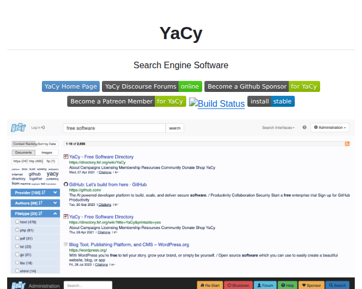The image size is (362, 289).
Task: Sort the Filetype facet using sort icon
Action: 40,214
